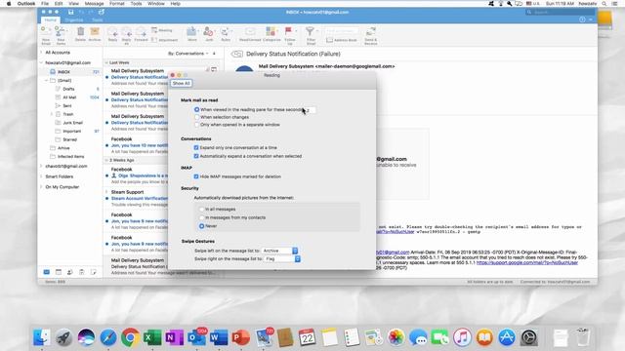
Task: Switch to the Organize ribbon tab
Action: tap(74, 19)
